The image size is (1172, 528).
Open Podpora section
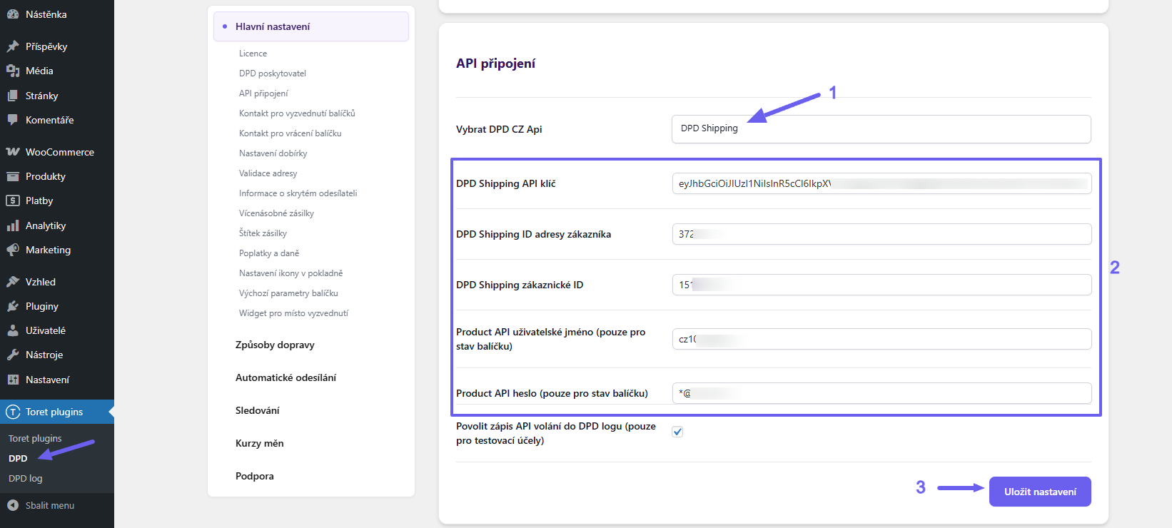click(255, 476)
